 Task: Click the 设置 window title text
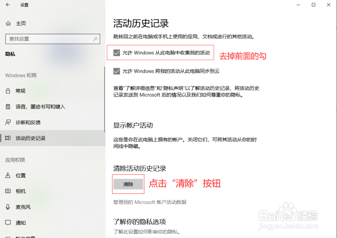(24, 5)
